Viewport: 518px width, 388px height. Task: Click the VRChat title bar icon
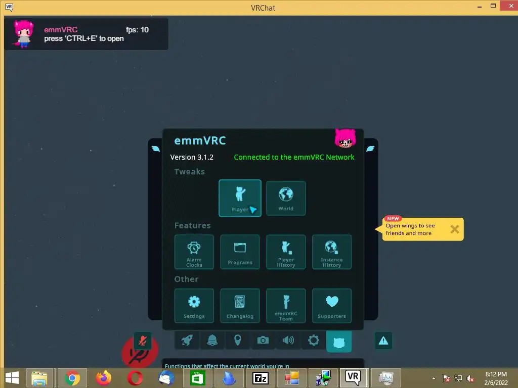pyautogui.click(x=9, y=7)
